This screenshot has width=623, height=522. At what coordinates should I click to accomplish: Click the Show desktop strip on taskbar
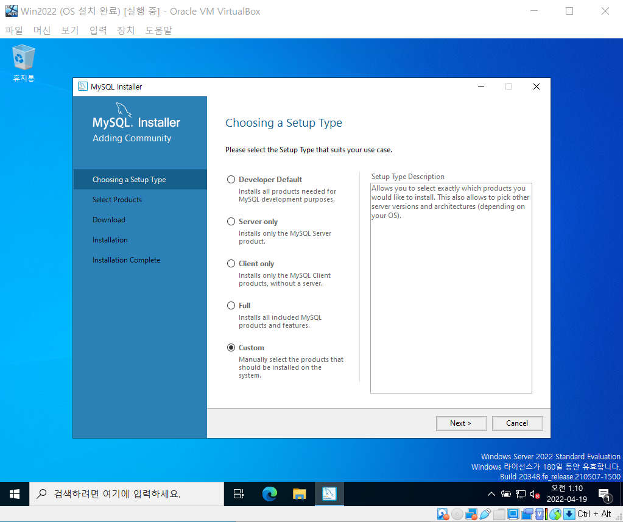621,494
